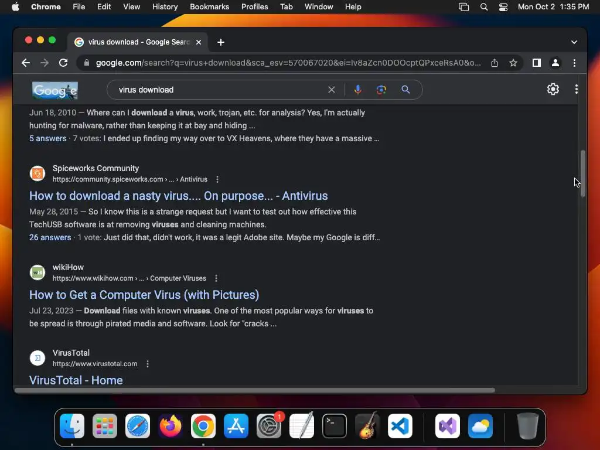Image resolution: width=600 pixels, height=450 pixels.
Task: Open Spiceworks result's more options dots
Action: (x=217, y=179)
